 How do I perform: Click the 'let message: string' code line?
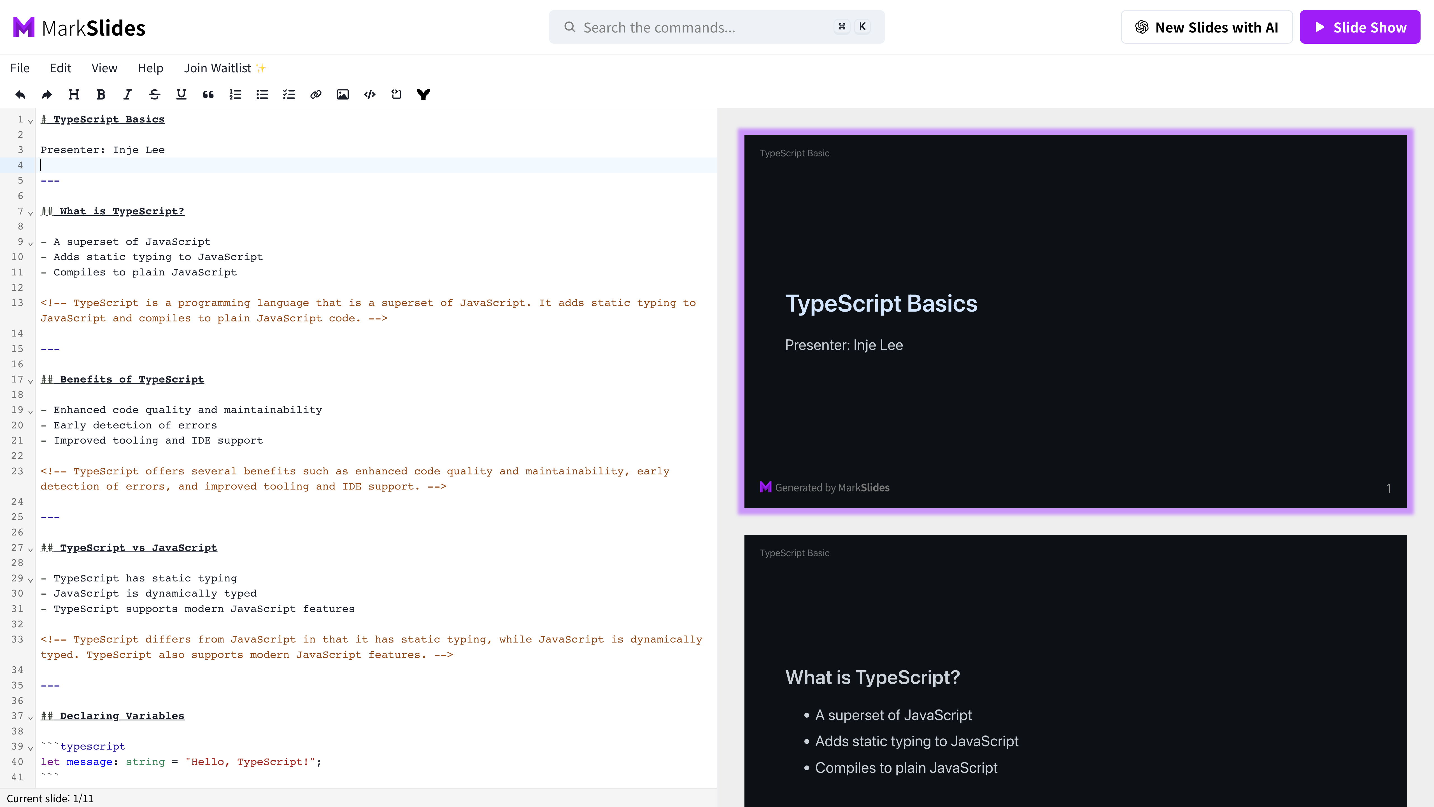coord(181,761)
